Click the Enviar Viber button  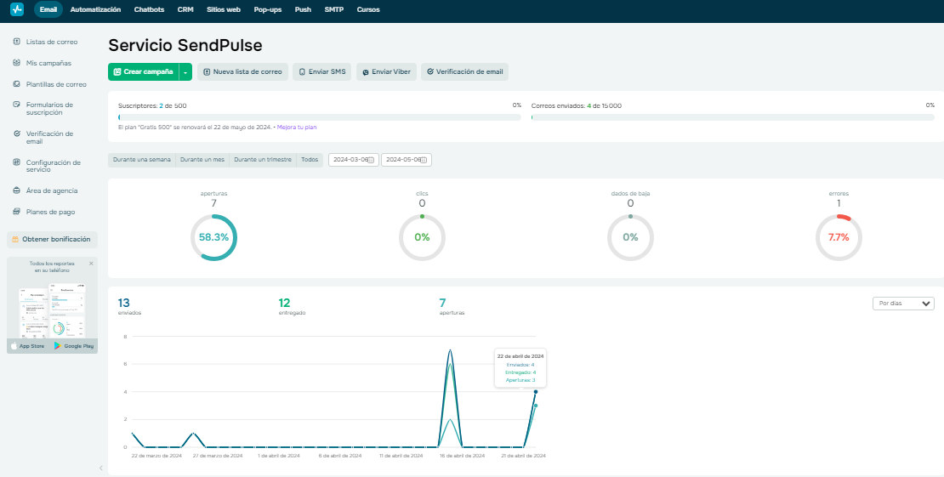coord(386,71)
